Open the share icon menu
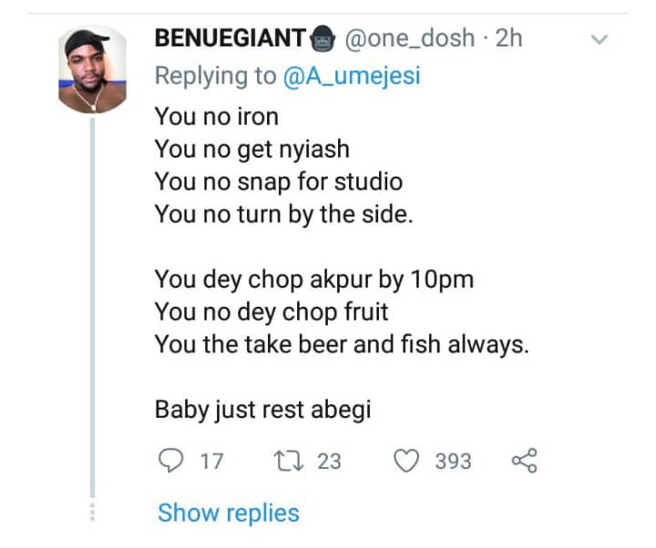Screen dimensions: 656x548 (525, 462)
